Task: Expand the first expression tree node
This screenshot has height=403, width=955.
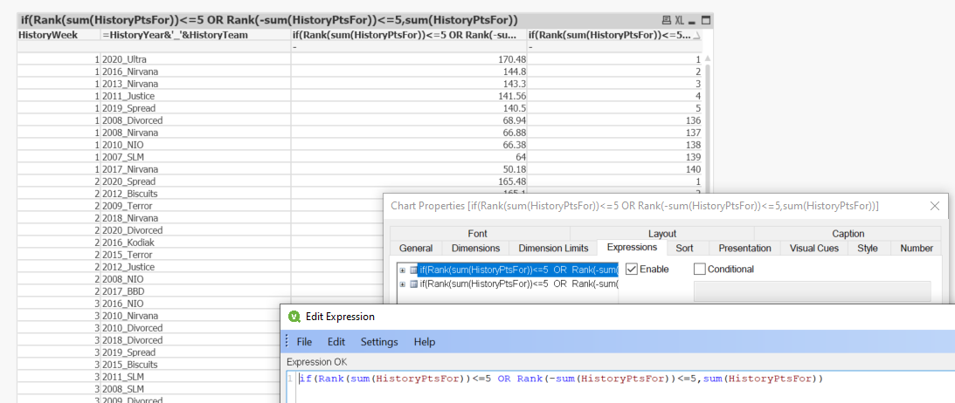Action: coord(402,270)
